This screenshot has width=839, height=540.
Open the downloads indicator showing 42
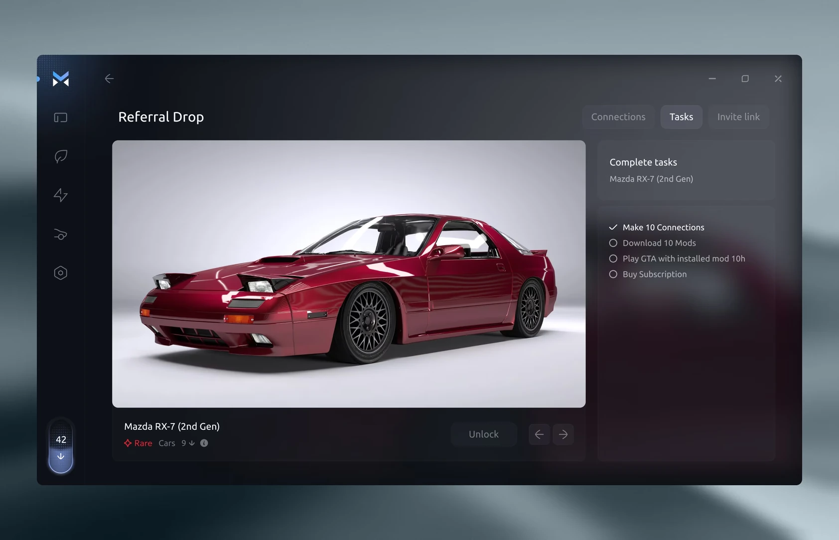[61, 447]
